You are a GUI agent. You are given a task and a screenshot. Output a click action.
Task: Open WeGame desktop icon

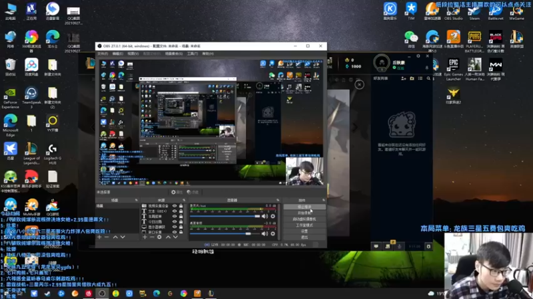tap(517, 11)
